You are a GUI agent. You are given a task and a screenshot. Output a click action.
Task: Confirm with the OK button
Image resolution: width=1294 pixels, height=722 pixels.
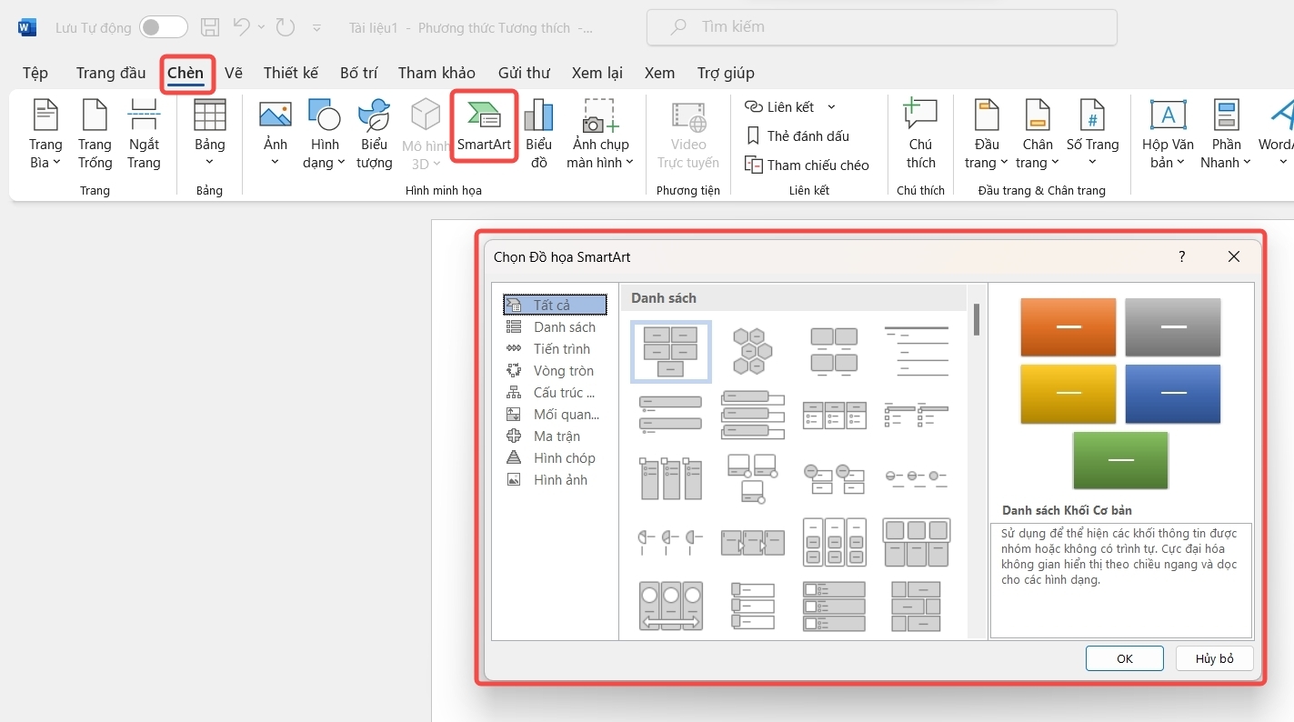click(x=1125, y=658)
